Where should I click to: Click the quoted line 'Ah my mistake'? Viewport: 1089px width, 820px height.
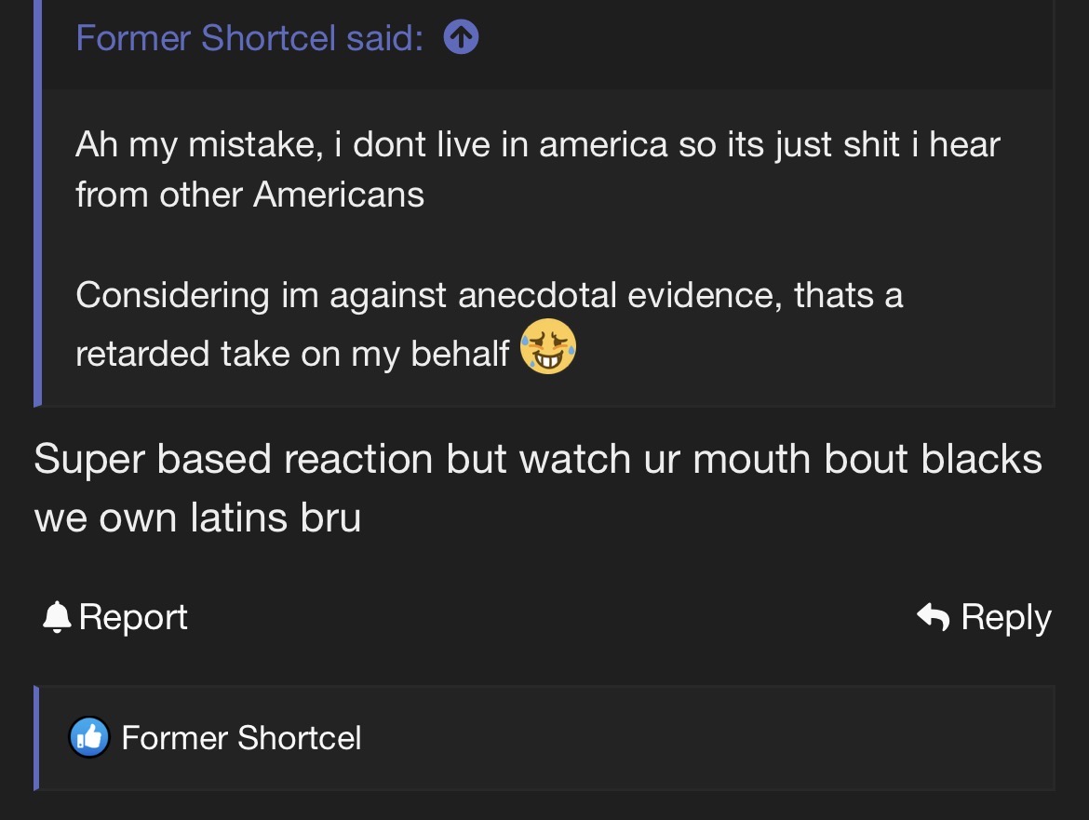[195, 144]
